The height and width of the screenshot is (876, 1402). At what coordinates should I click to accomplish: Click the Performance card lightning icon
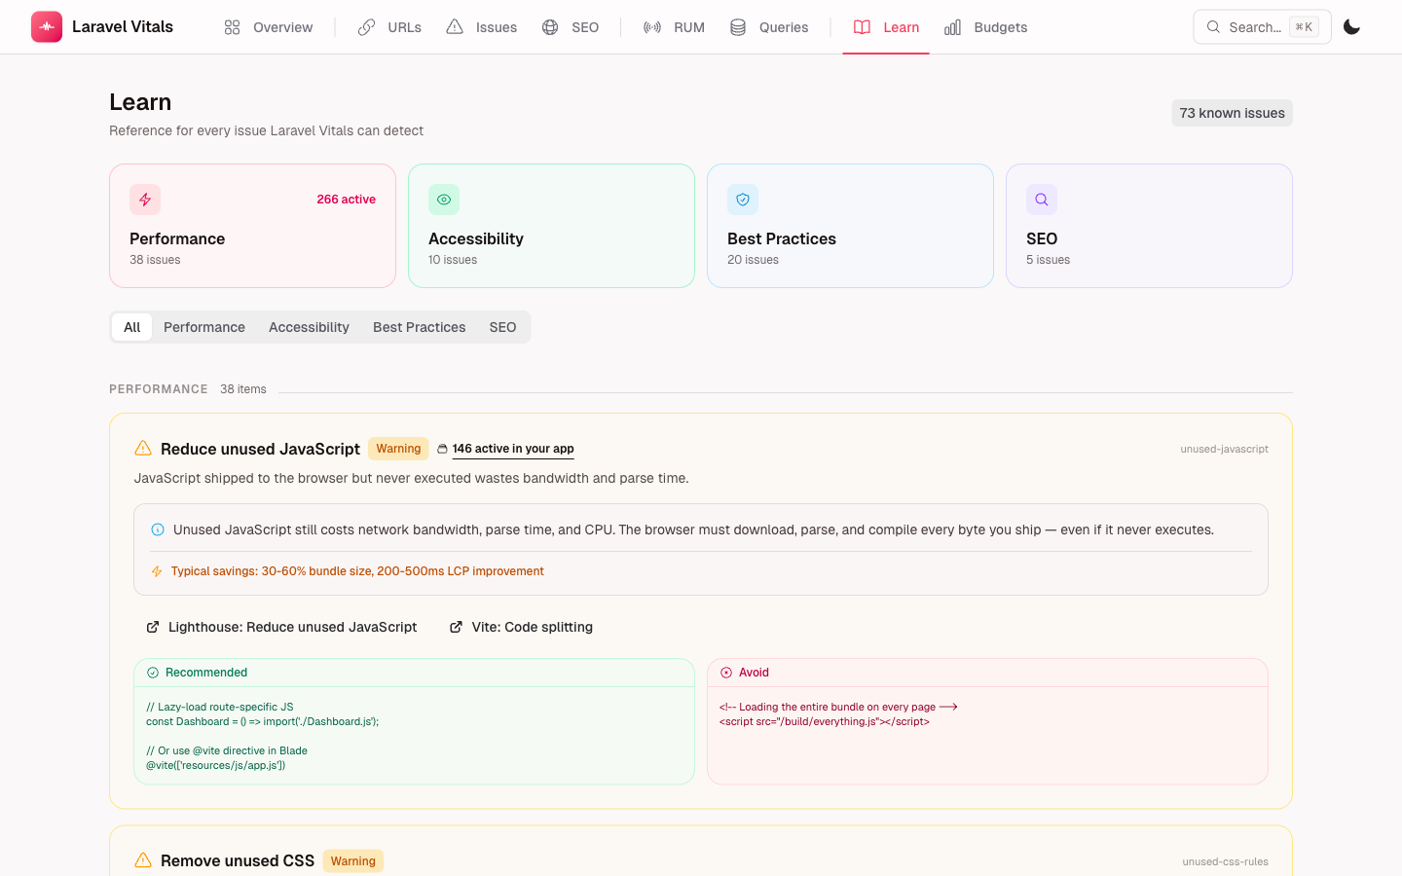pos(145,200)
